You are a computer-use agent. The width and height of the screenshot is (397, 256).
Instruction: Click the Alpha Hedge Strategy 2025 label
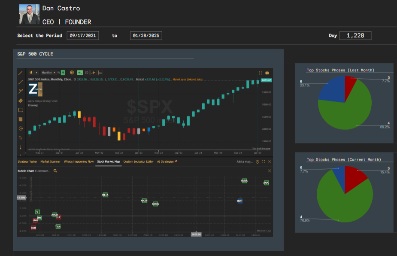[43, 101]
